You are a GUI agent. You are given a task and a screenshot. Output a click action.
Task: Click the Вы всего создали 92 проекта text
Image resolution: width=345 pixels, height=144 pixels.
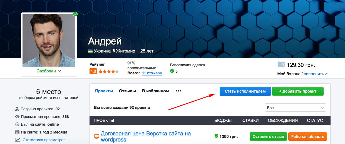click(122, 108)
